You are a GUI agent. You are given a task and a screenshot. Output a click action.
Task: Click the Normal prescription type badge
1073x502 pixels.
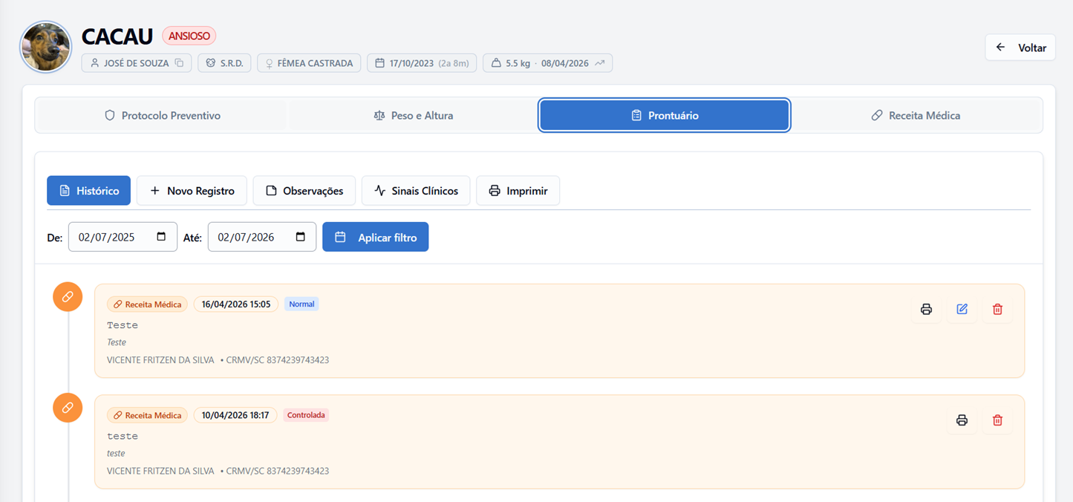301,304
